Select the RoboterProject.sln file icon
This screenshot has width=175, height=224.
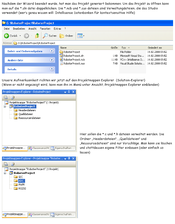point(61,56)
